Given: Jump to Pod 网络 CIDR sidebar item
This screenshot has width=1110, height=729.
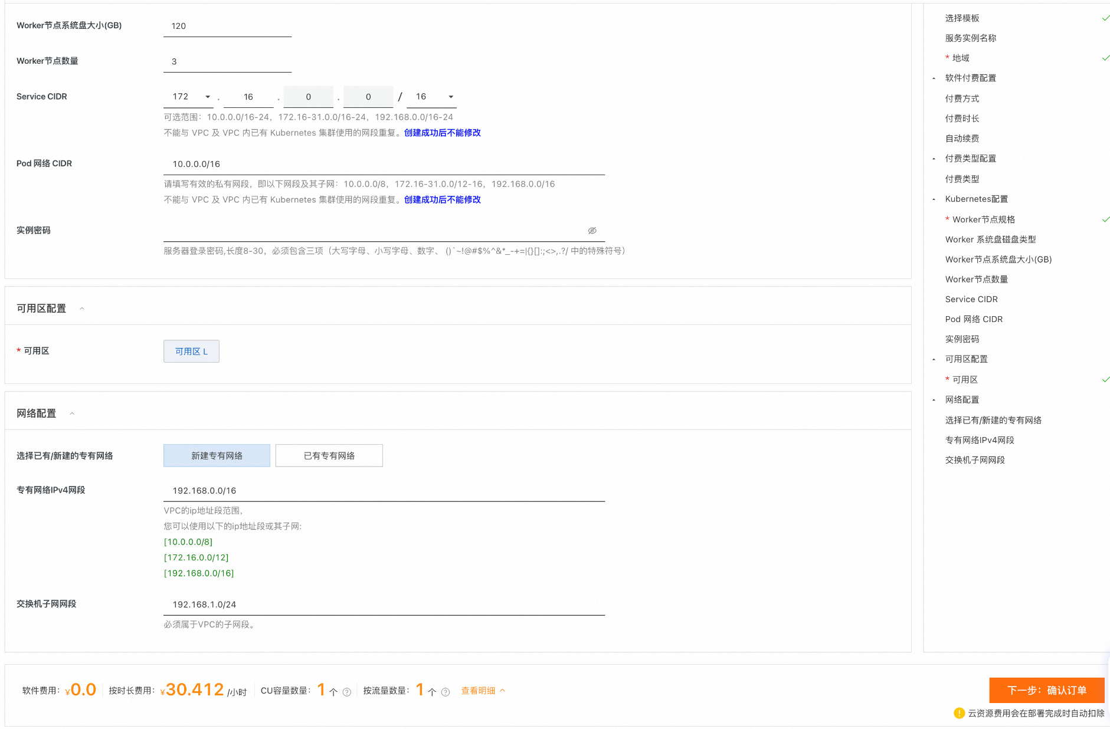Looking at the screenshot, I should [x=974, y=320].
